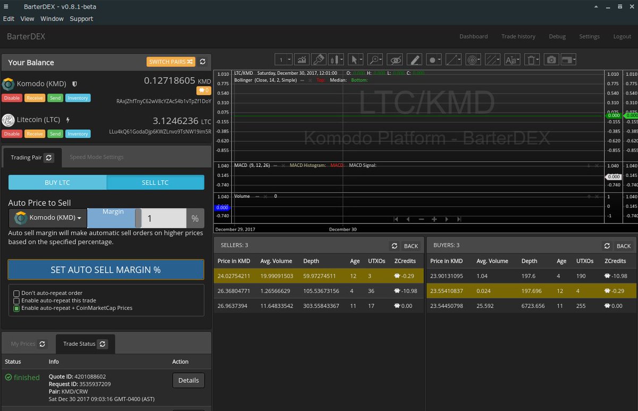Select the parallel channel drawing tool
The image size is (638, 411).
(493, 60)
